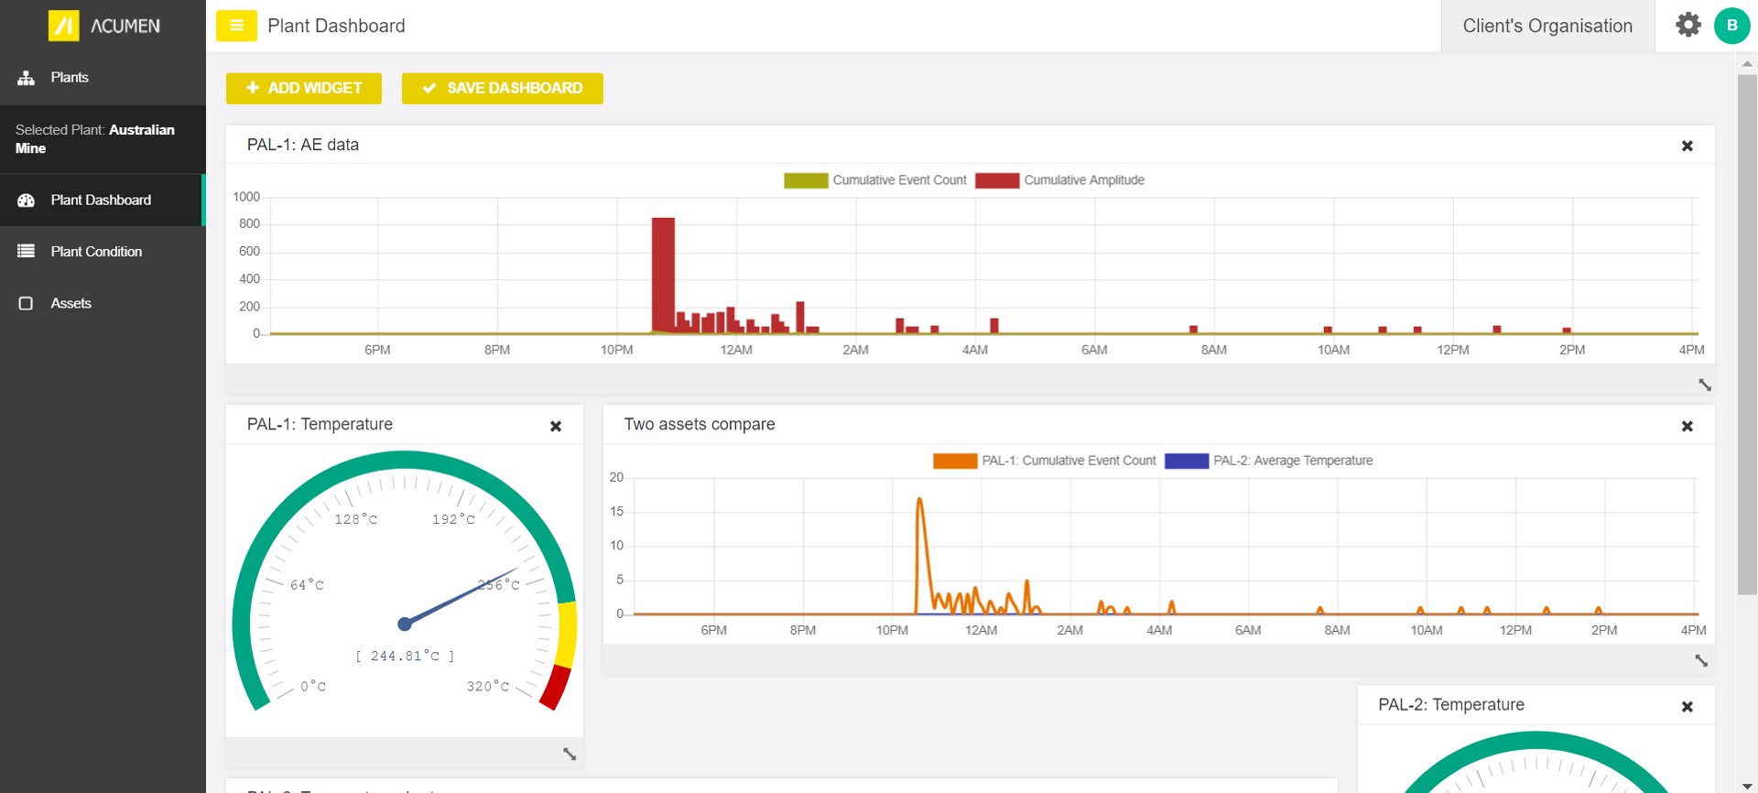Click the scrollbar up arrow
The image size is (1758, 793).
[x=1747, y=64]
